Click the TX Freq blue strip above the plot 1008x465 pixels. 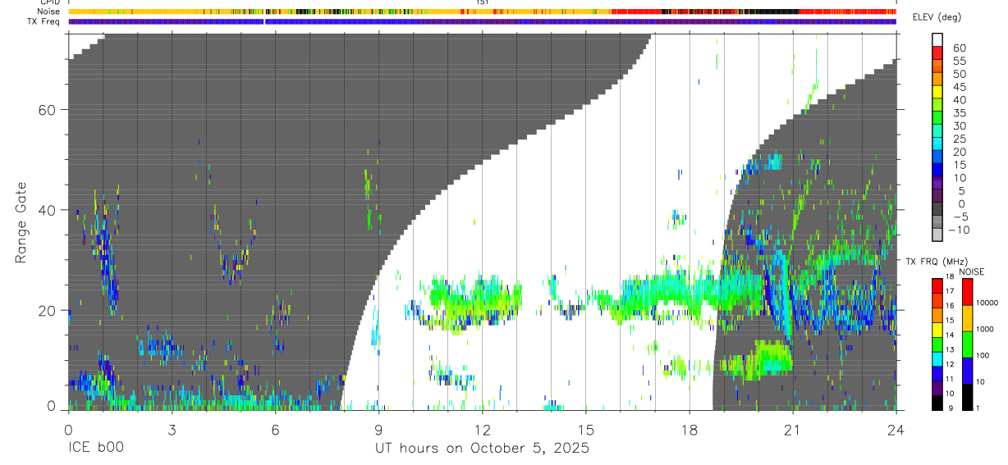(x=482, y=21)
